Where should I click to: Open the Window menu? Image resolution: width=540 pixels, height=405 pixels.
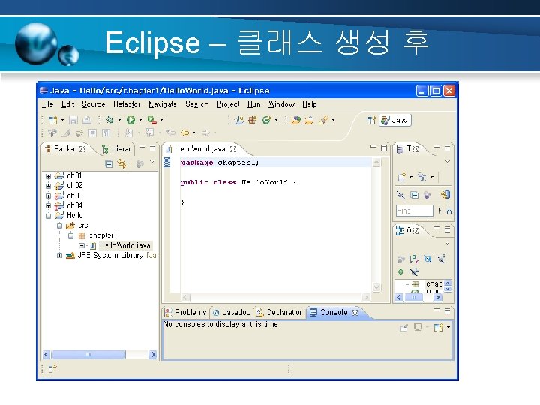point(281,103)
